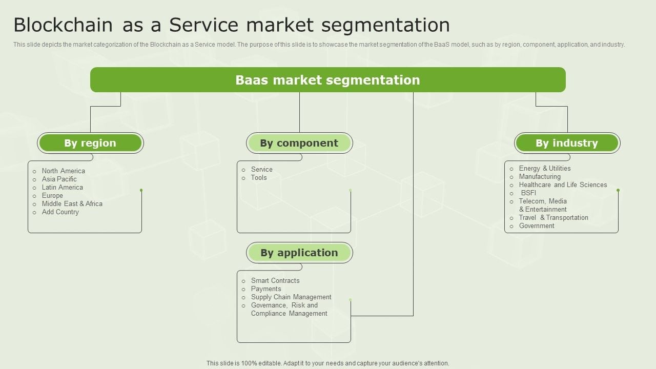
Task: Click the bullet beside 'Service'
Action: point(243,170)
